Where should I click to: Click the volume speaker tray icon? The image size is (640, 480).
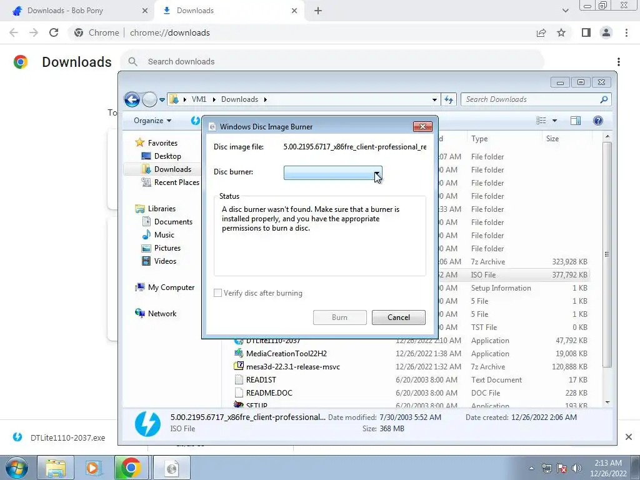(x=577, y=468)
